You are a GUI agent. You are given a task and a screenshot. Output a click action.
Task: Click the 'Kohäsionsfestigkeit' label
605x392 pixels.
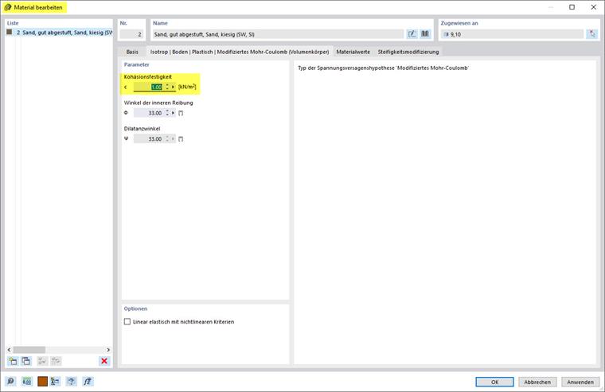[x=148, y=76]
